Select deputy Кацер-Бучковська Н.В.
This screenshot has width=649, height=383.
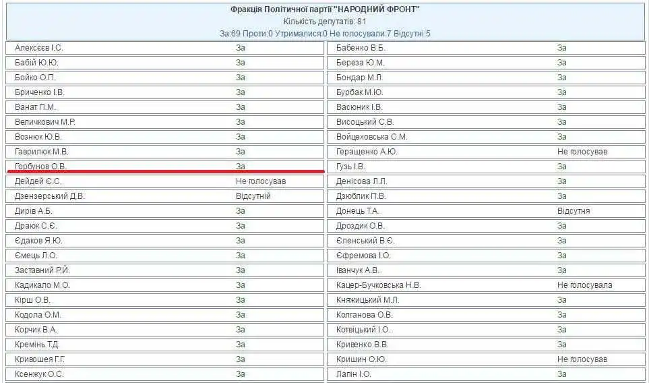pyautogui.click(x=378, y=285)
